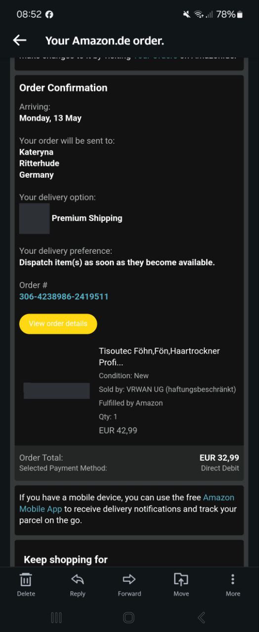Image resolution: width=259 pixels, height=632 pixels.
Task: Tap the Android back chevron icon
Action: pyautogui.click(x=201, y=617)
